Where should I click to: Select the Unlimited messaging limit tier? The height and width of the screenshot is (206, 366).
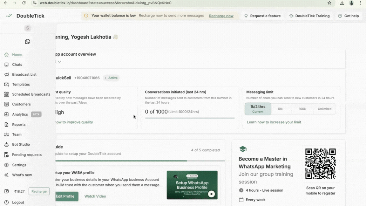pyautogui.click(x=324, y=109)
